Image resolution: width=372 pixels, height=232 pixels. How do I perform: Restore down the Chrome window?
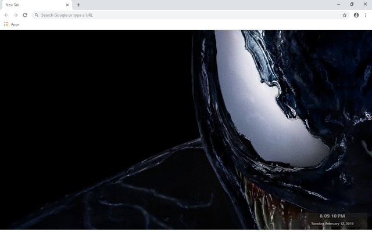pos(352,4)
